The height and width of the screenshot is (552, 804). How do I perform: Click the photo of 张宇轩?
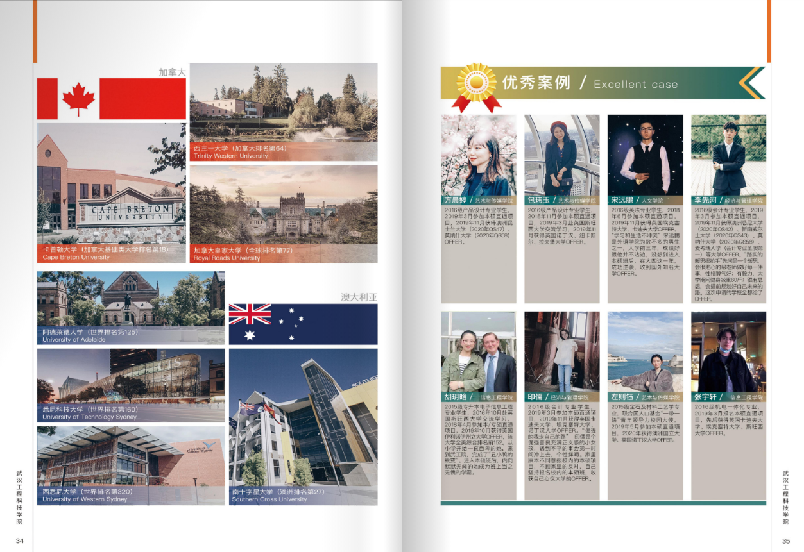(728, 351)
